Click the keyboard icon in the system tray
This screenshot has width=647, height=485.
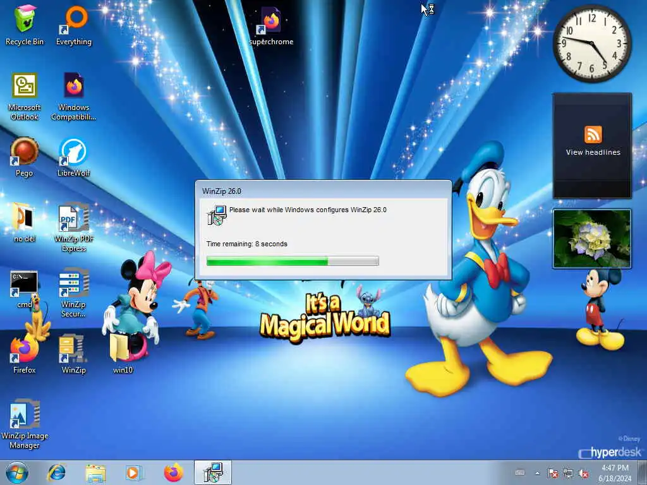520,473
